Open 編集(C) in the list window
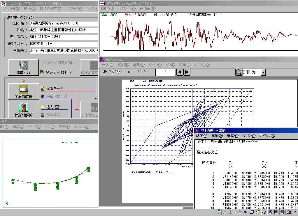 pyautogui.click(x=233, y=136)
